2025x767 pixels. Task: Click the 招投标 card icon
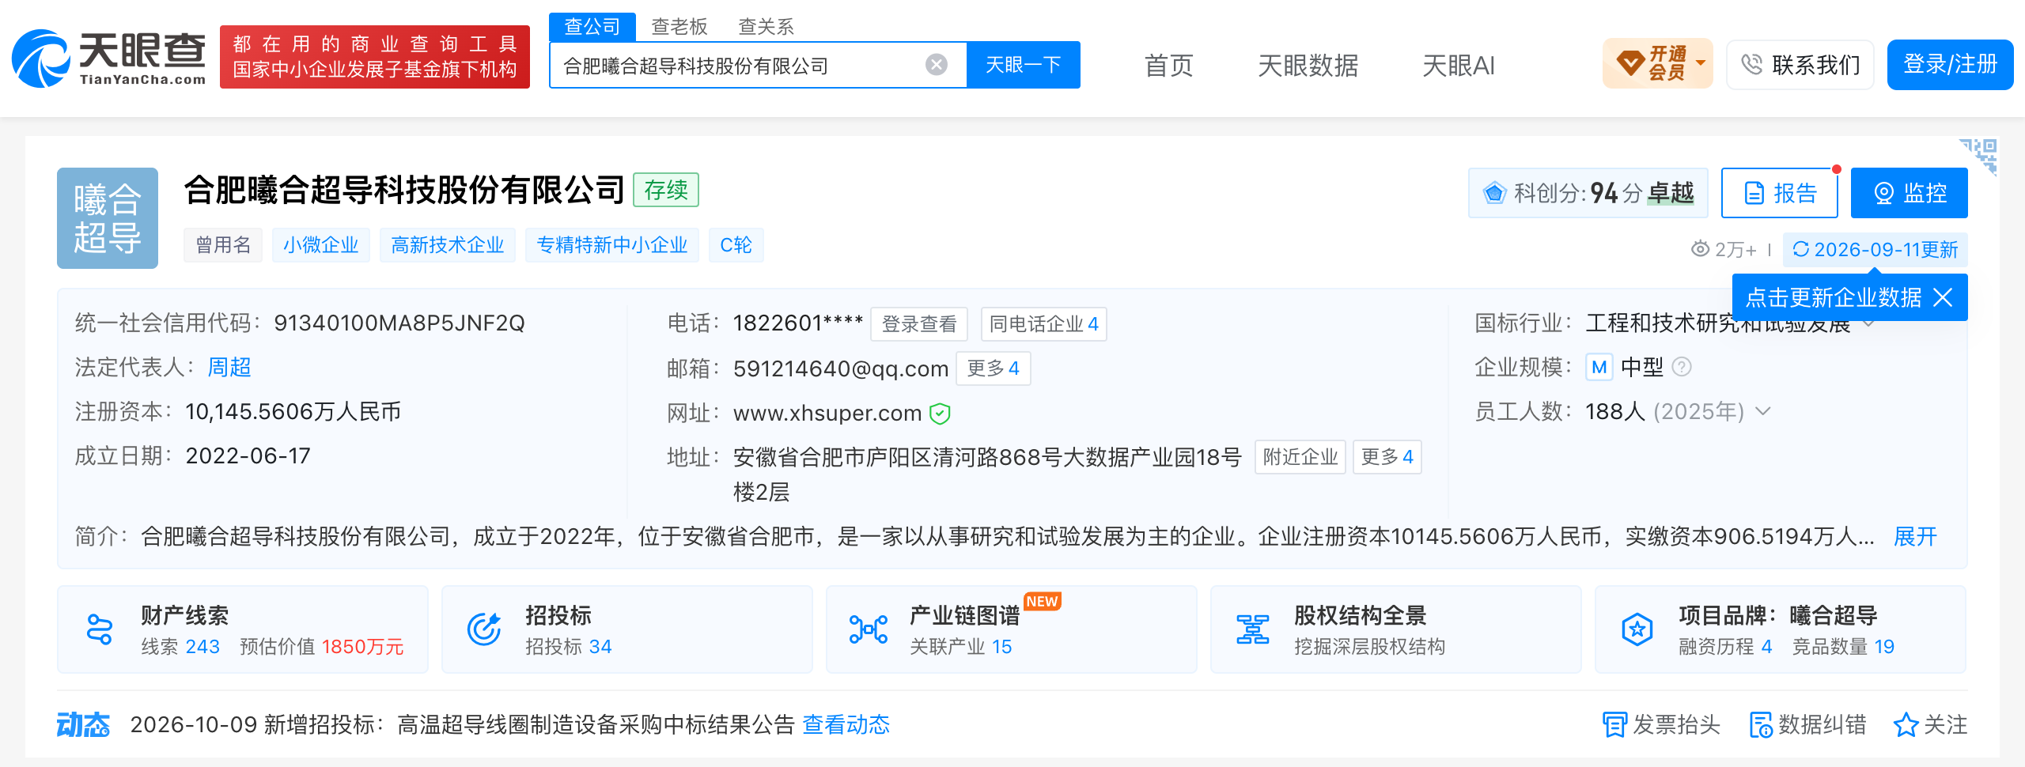pos(484,629)
